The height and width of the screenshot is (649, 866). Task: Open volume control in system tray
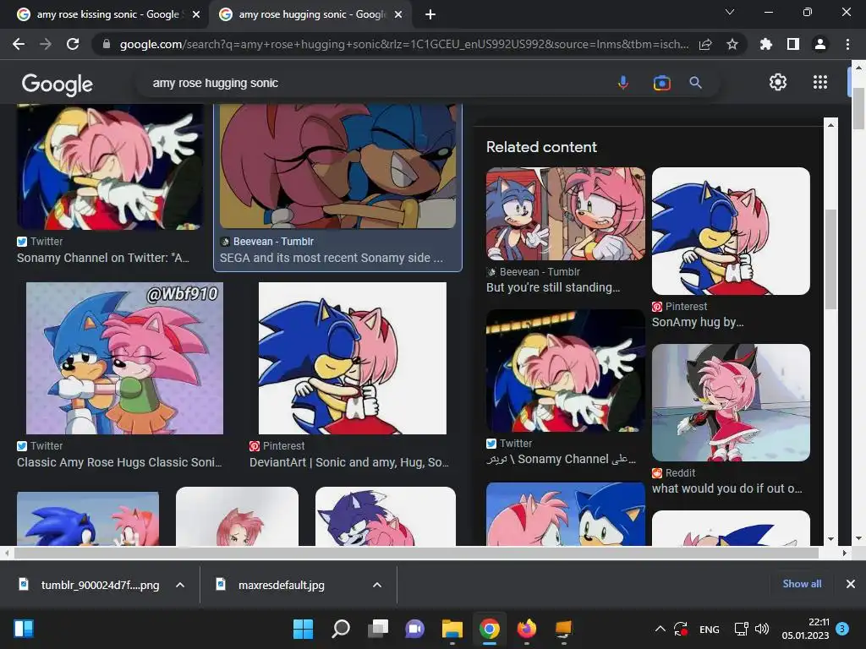[762, 629]
